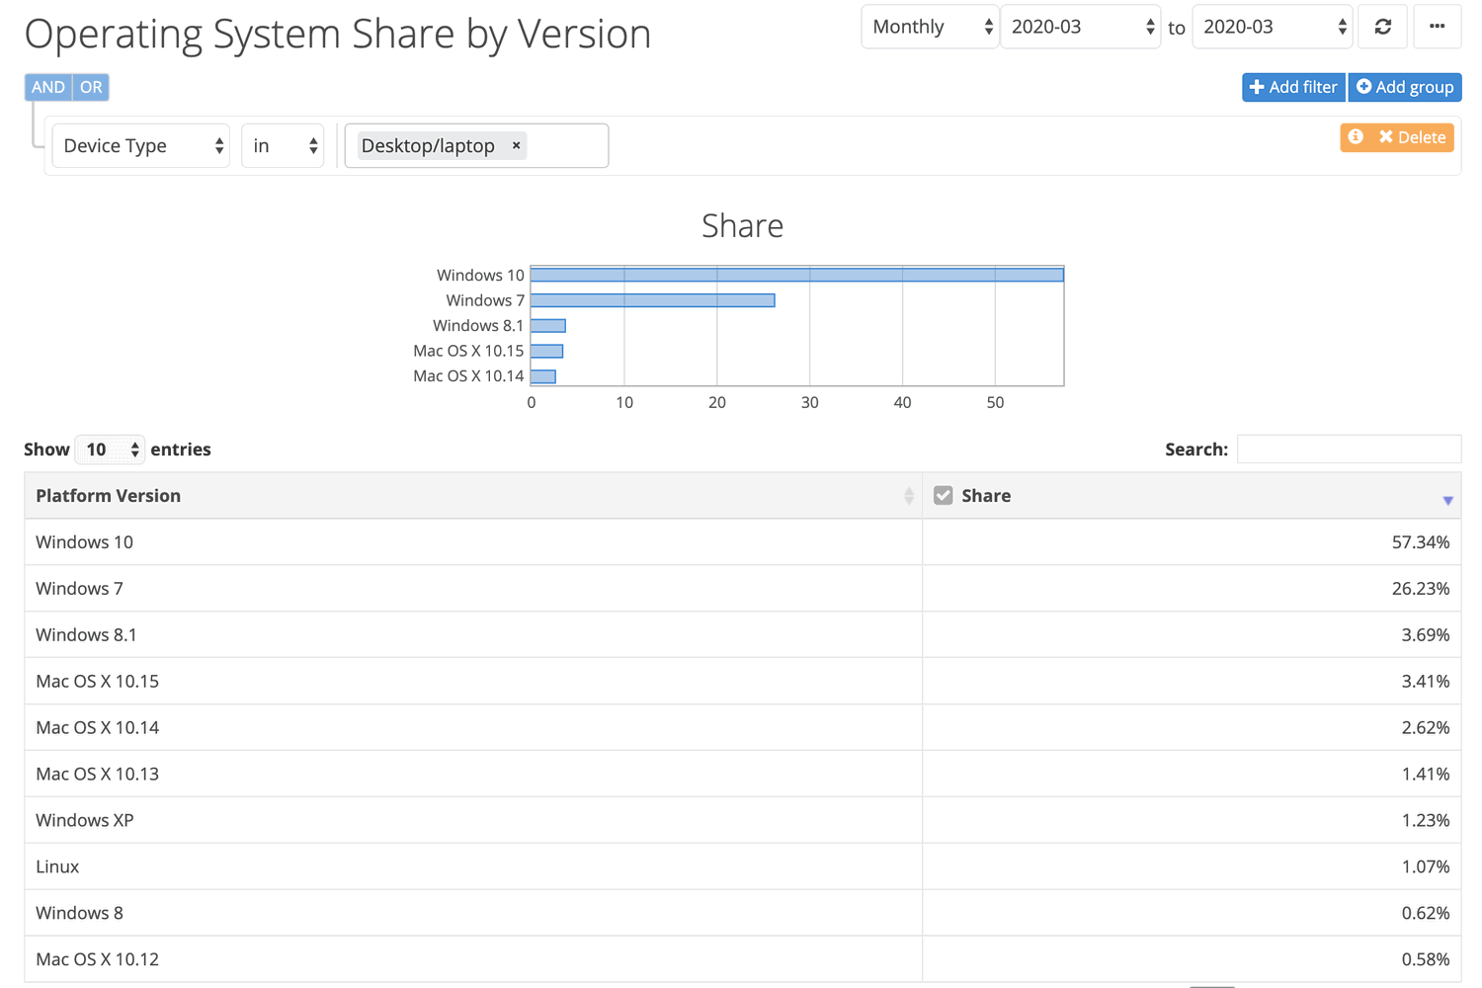Open the more options ellipsis menu
Viewport: 1482px width, 988px height.
point(1437,27)
